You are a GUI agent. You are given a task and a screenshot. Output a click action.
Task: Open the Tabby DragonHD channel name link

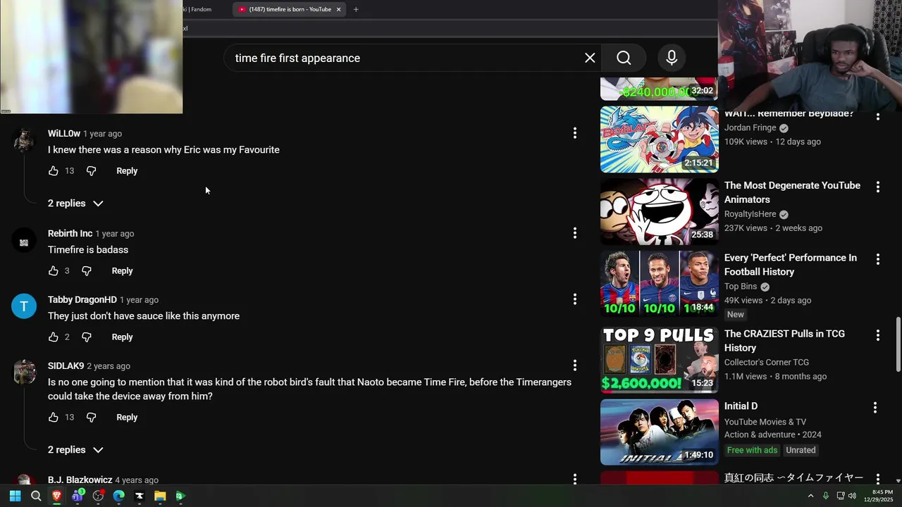click(82, 300)
